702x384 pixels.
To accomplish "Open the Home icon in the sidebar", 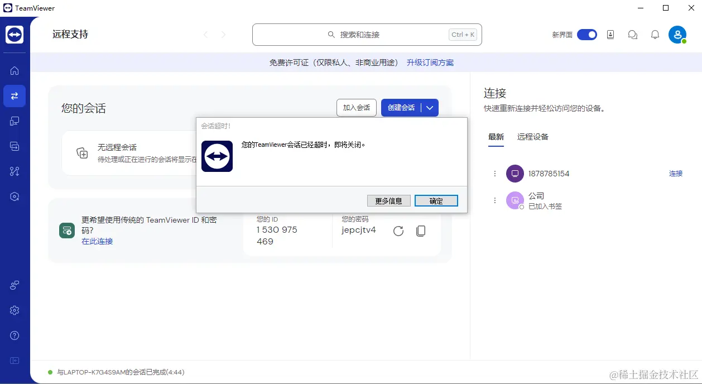I will (15, 70).
